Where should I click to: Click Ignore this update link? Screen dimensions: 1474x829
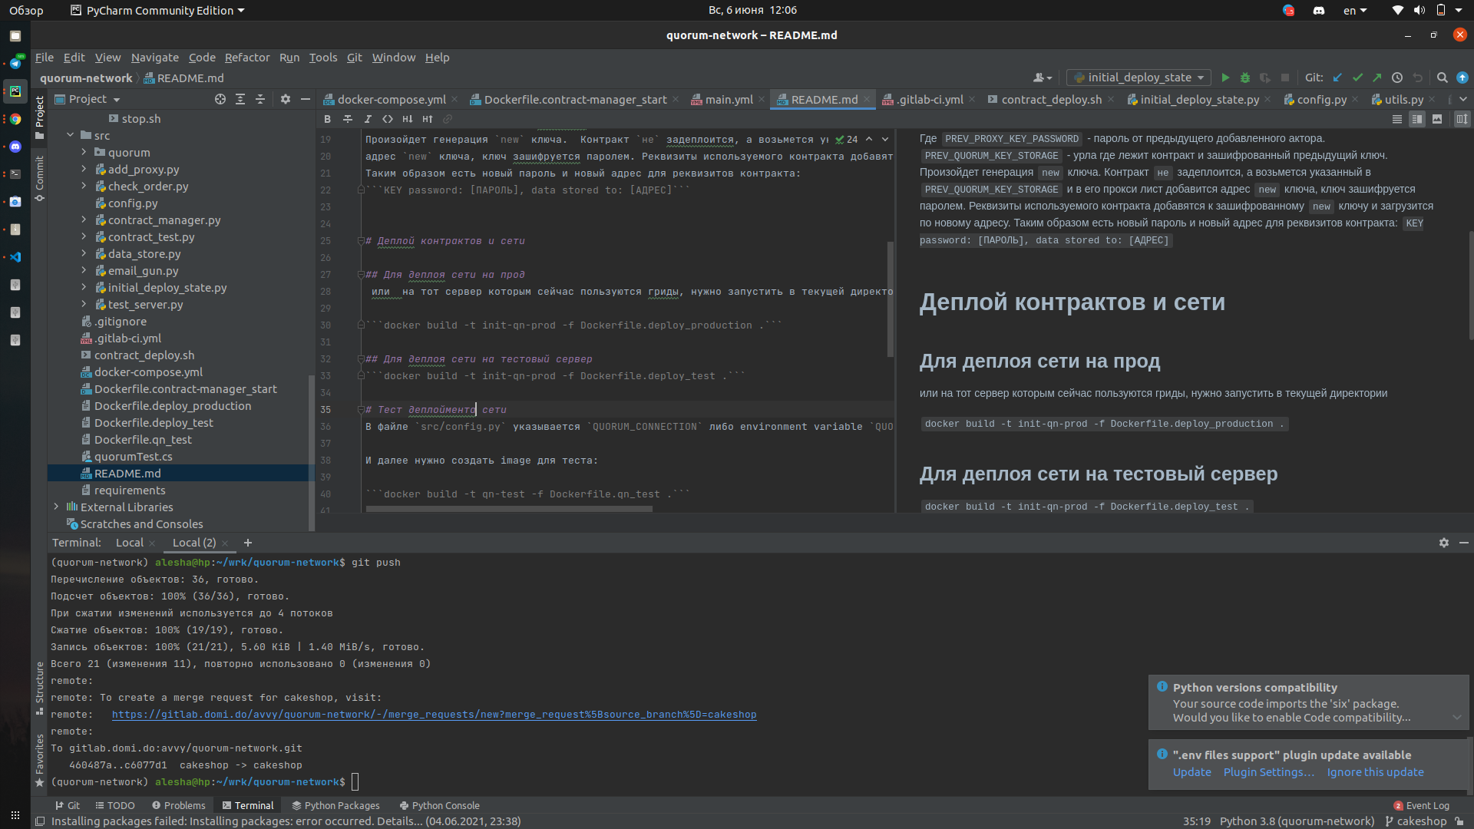click(x=1375, y=772)
